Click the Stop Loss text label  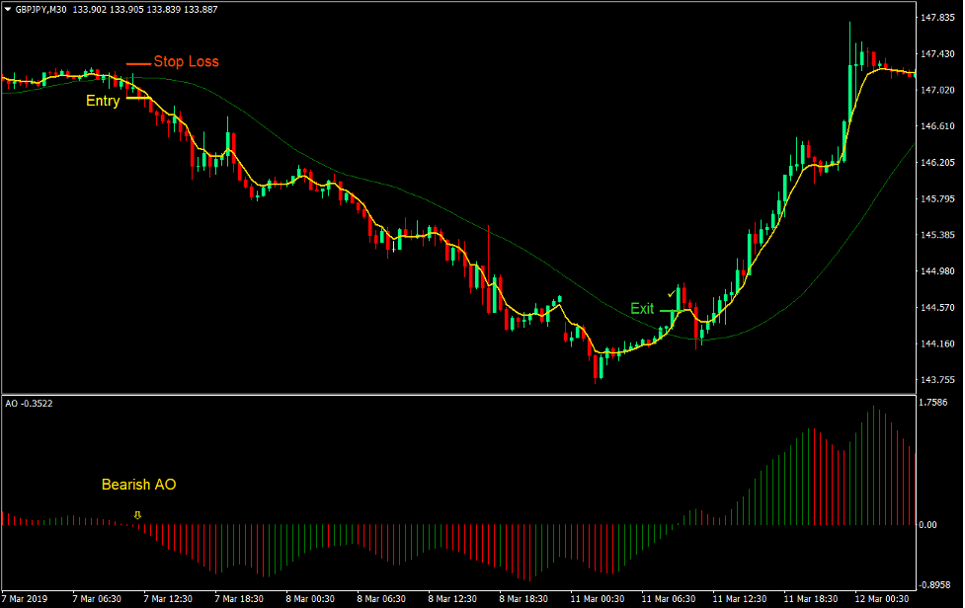(x=187, y=61)
